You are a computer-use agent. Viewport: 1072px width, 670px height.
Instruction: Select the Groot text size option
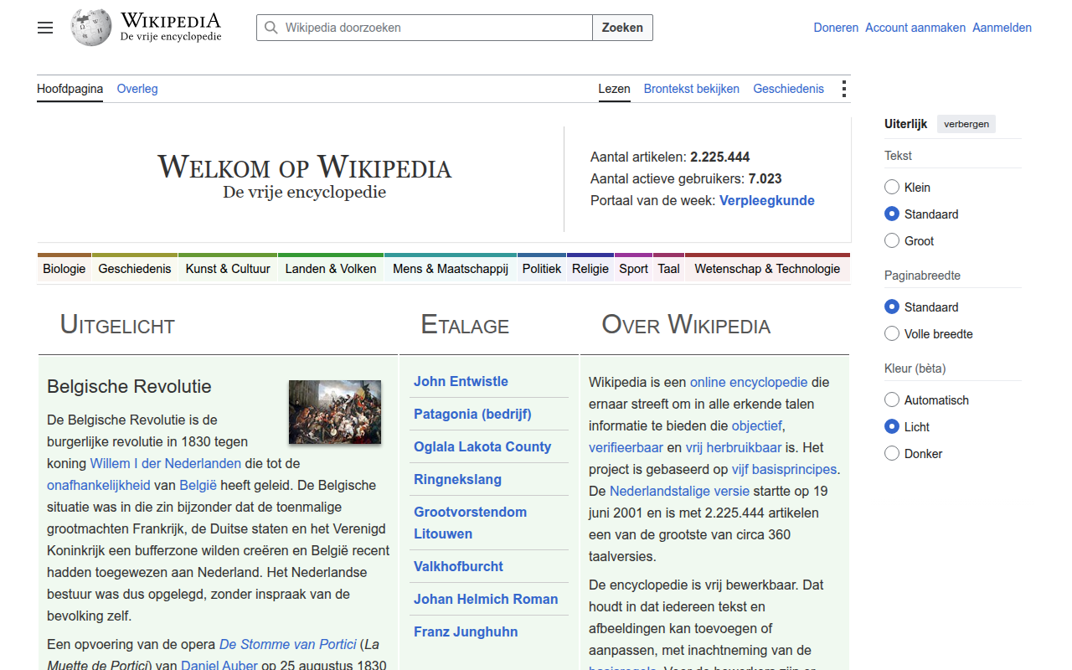pyautogui.click(x=892, y=241)
